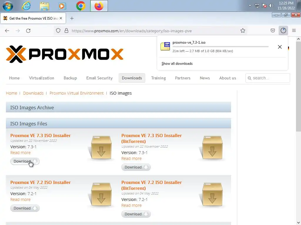Image resolution: width=301 pixels, height=225 pixels.
Task: Click the 7.3 ISO Installer box icon
Action: click(101, 148)
